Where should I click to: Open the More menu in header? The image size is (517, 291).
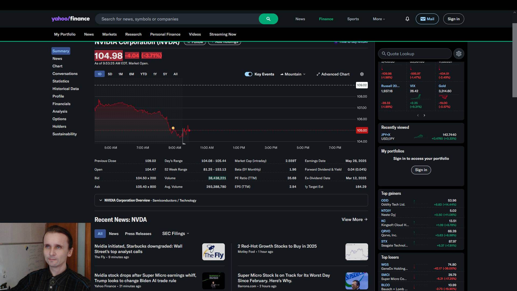coord(379,19)
